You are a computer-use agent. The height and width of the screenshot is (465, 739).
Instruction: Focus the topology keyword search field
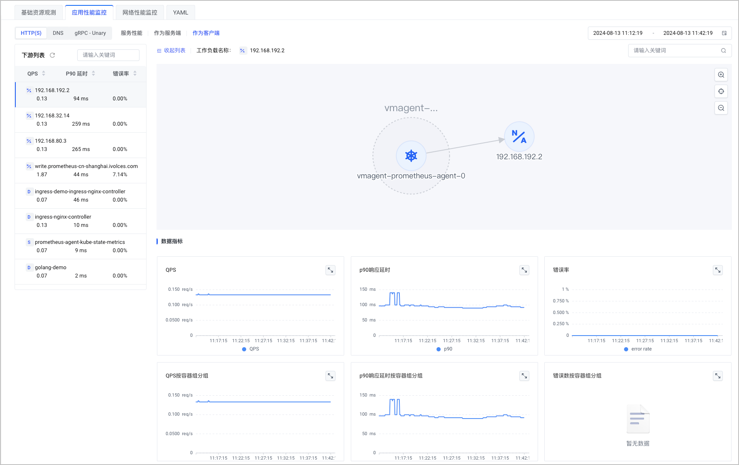[680, 51]
